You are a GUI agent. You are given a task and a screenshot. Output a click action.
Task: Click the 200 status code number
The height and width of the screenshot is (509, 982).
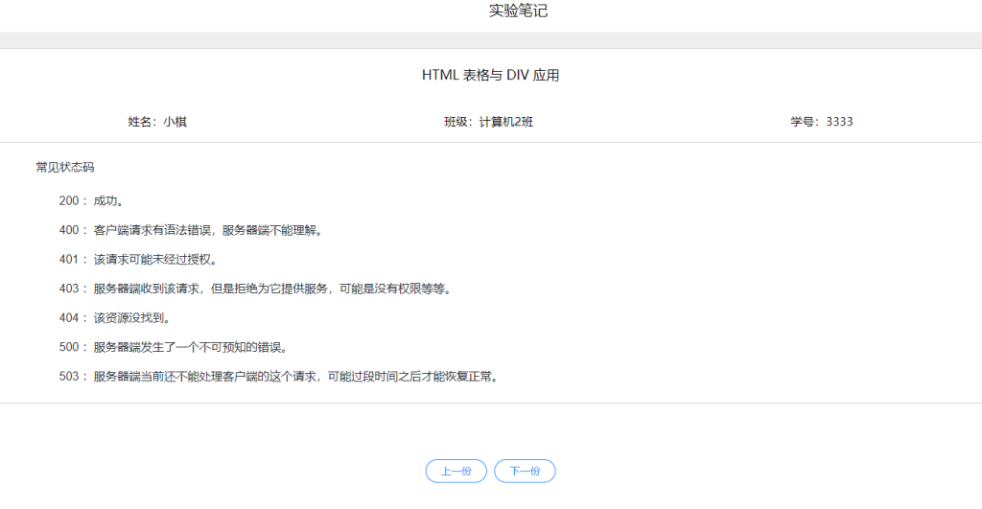(69, 201)
